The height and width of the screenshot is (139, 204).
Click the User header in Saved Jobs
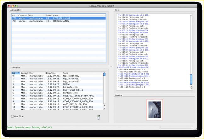click(x=37, y=73)
